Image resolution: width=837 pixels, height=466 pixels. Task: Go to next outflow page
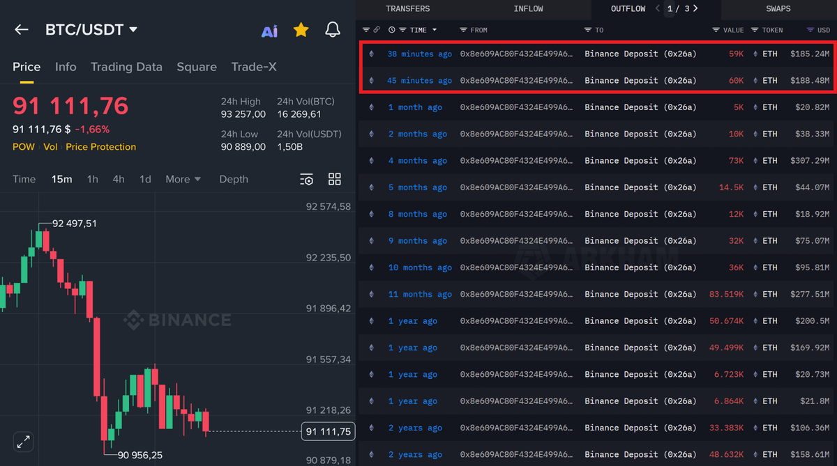(695, 8)
